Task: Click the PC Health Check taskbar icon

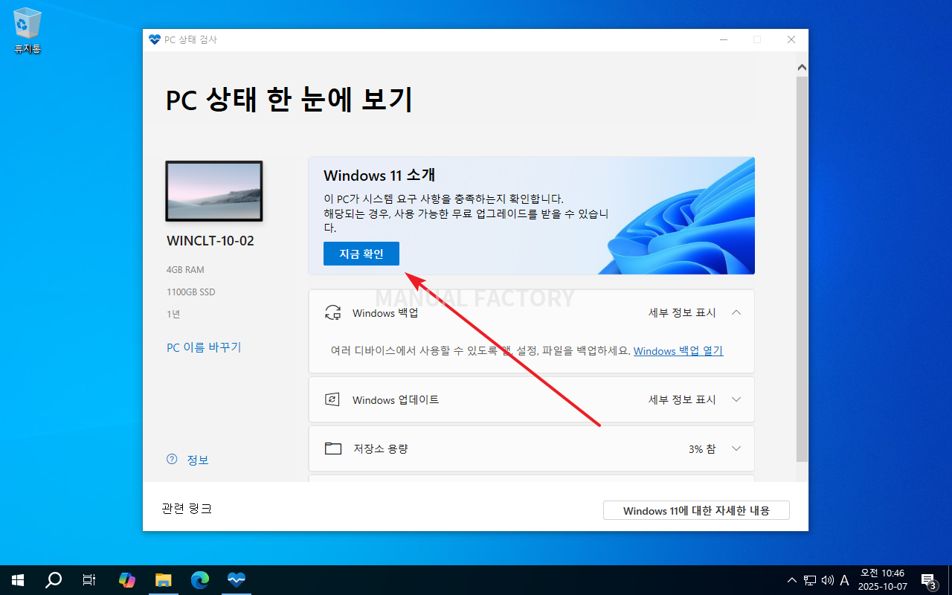Action: [237, 580]
